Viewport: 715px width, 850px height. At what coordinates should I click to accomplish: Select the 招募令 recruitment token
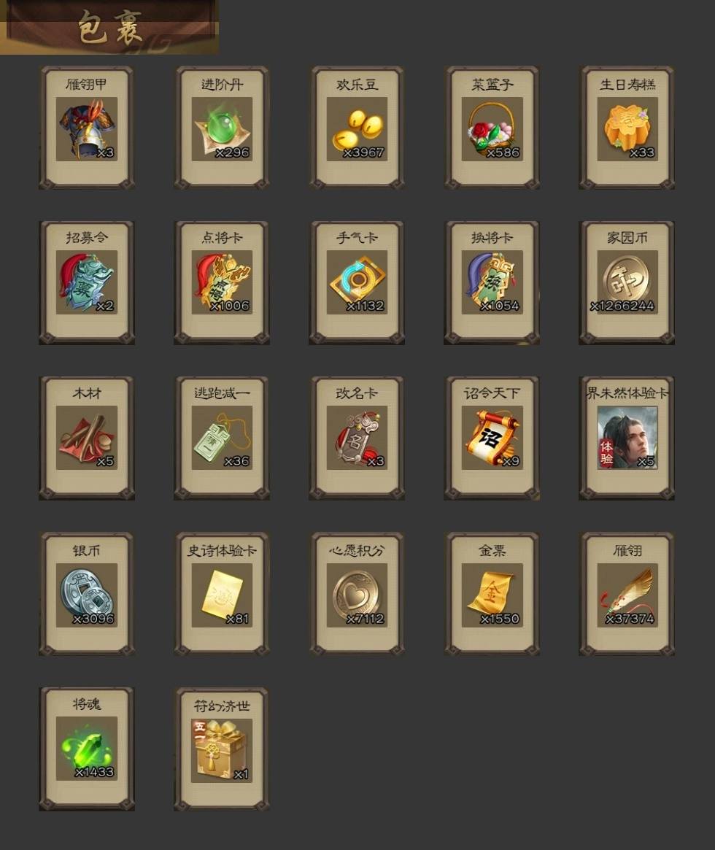click(87, 282)
